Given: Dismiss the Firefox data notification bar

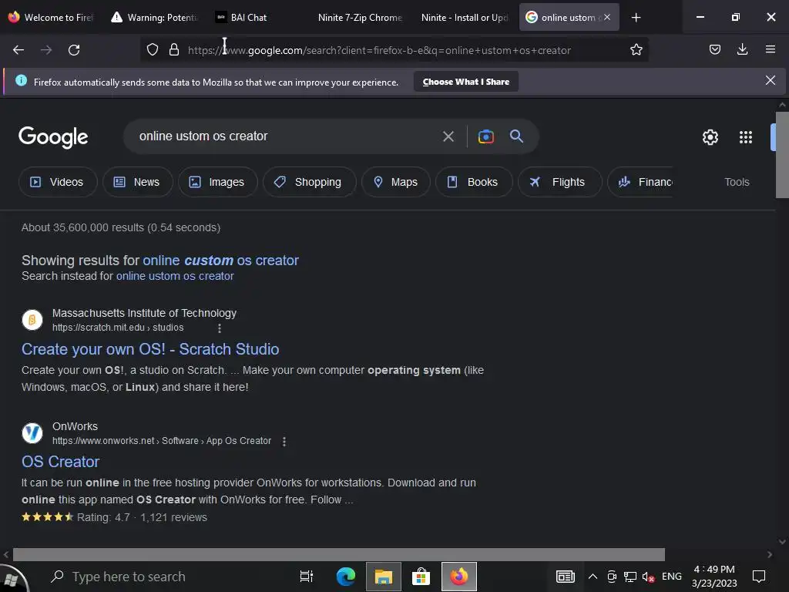Looking at the screenshot, I should (x=770, y=80).
